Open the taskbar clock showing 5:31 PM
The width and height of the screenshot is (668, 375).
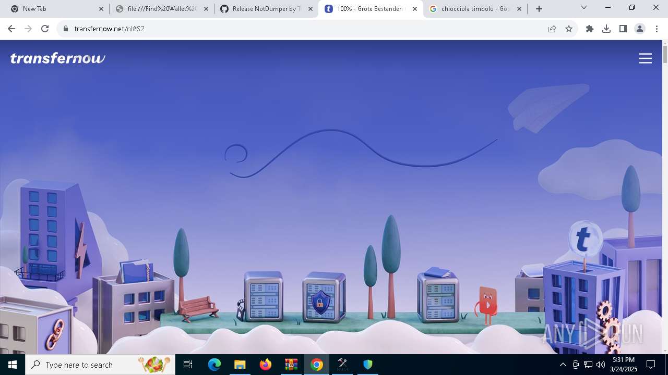point(624,365)
